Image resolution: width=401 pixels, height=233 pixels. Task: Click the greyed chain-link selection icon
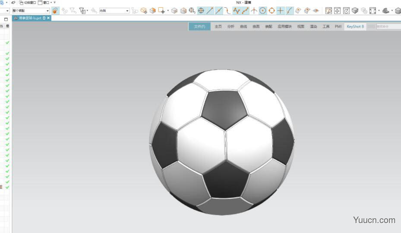64,11
